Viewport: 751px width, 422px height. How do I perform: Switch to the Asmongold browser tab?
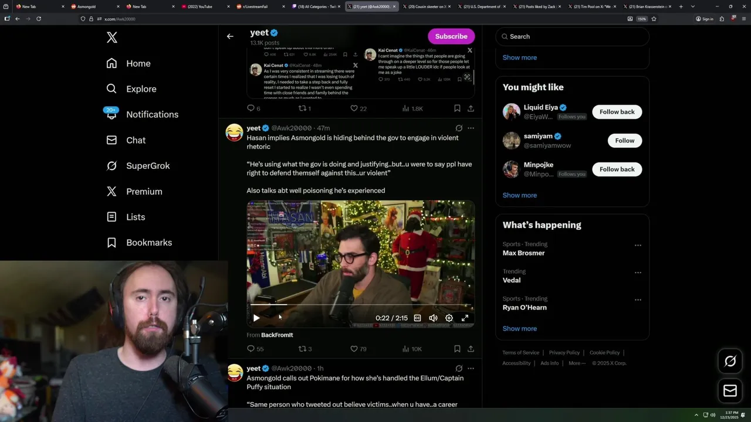click(x=94, y=6)
